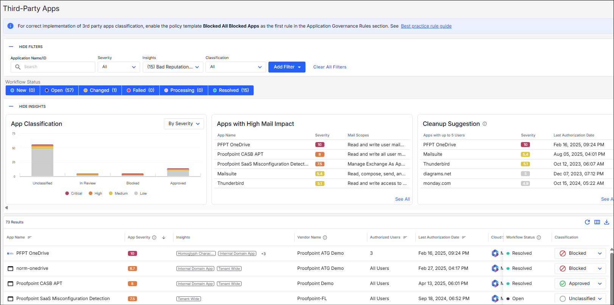Open the Best practice rule guide link

point(426,26)
